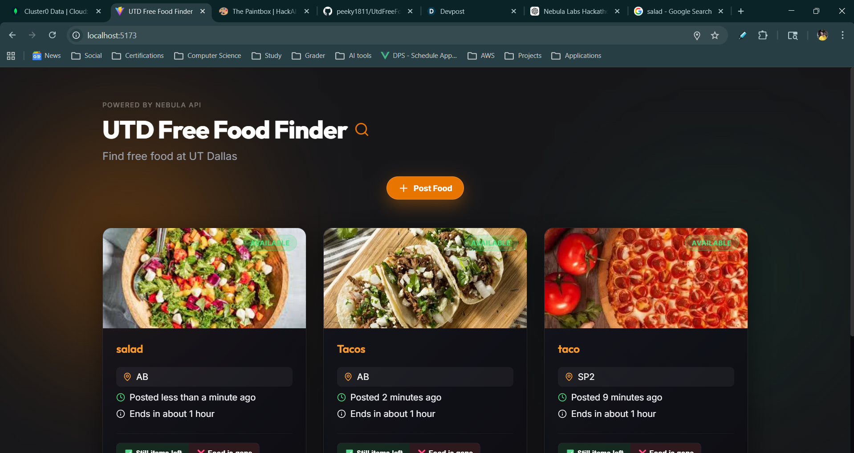Screen dimensions: 854x453
Task: Close the salad Google Search tab
Action: 721,11
